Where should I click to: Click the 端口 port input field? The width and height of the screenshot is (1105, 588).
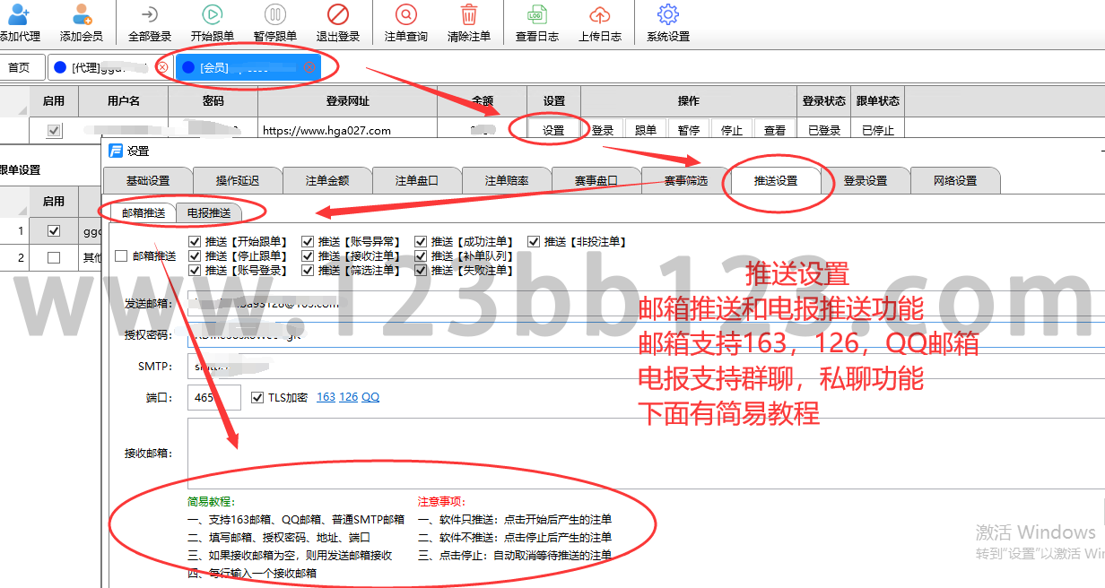pyautogui.click(x=214, y=397)
